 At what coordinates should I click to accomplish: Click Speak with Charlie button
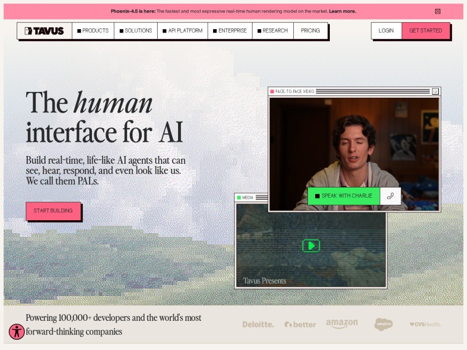(x=344, y=196)
